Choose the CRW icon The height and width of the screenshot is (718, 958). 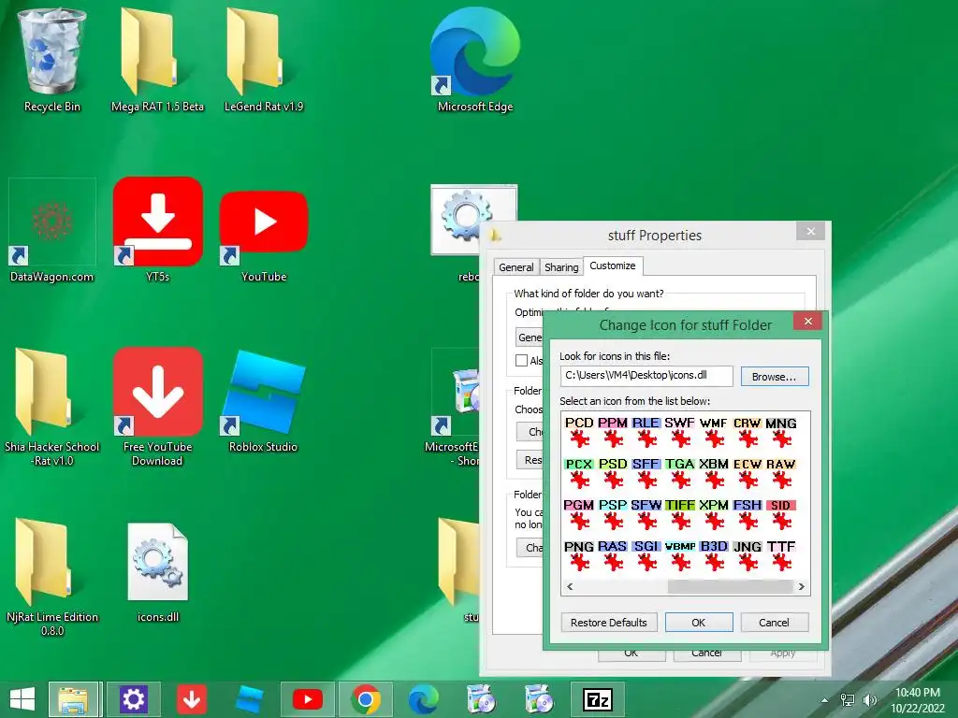tap(747, 432)
